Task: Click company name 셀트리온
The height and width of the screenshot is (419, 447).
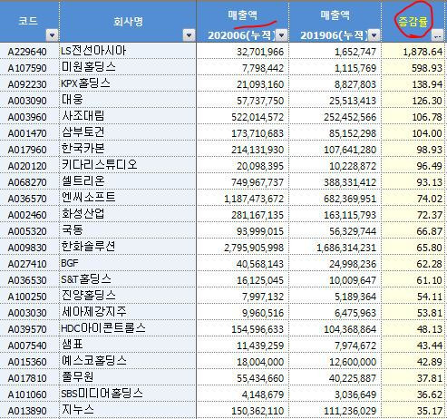Action: pyautogui.click(x=83, y=180)
